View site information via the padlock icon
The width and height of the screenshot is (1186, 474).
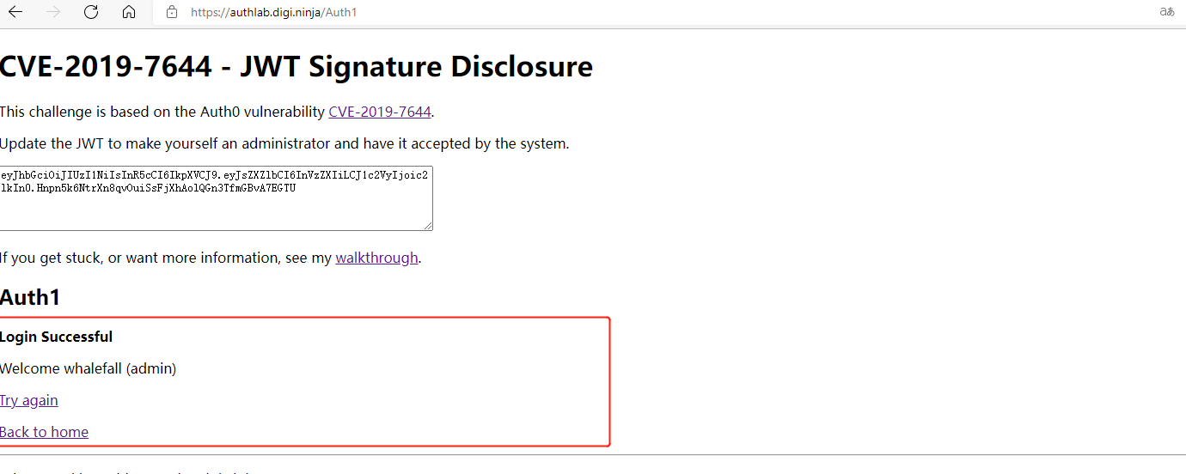coord(172,12)
